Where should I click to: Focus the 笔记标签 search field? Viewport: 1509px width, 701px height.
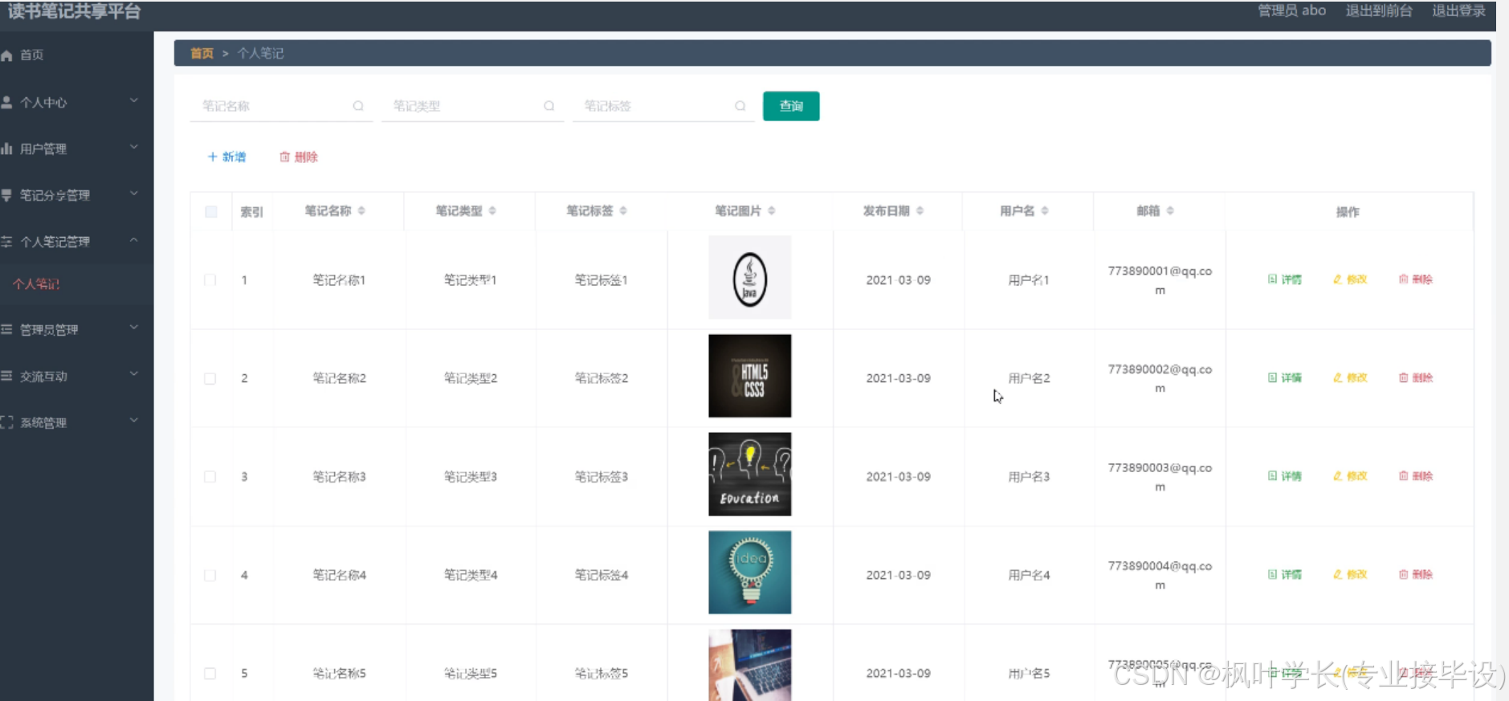663,106
